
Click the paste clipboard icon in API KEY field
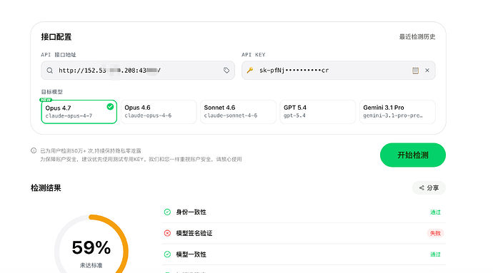(x=415, y=71)
